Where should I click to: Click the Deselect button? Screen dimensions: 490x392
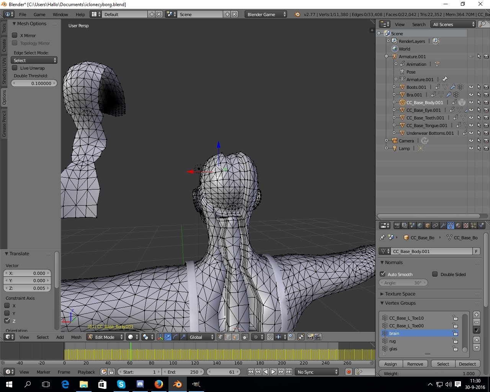(467, 364)
